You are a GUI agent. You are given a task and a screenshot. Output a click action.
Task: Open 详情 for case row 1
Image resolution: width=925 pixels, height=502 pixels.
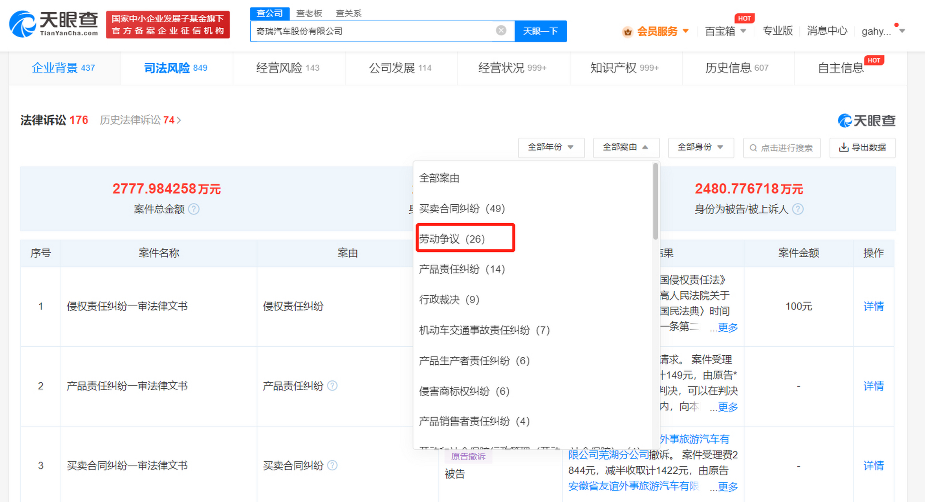(x=874, y=306)
